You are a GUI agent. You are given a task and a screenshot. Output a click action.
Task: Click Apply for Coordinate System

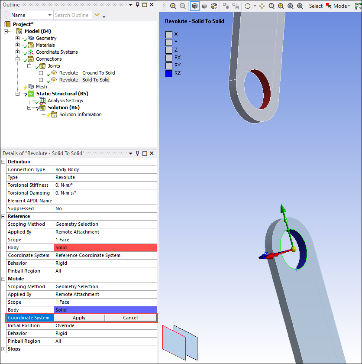click(x=79, y=318)
